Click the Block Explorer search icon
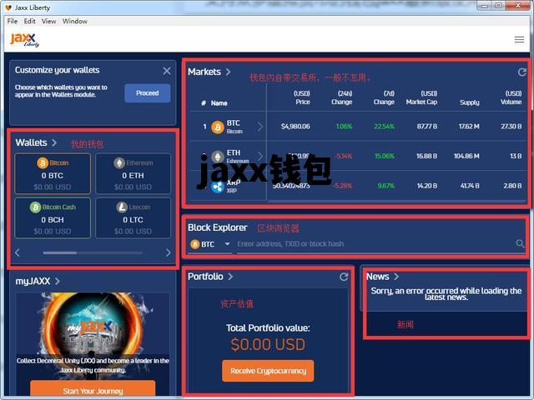 coord(520,243)
